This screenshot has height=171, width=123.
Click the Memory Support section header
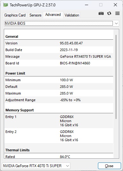20,110
